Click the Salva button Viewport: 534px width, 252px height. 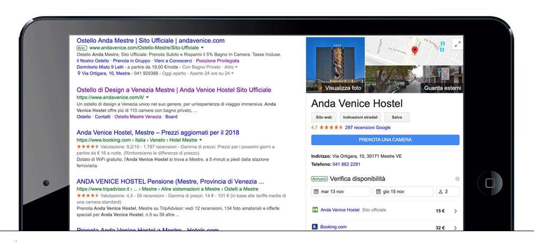pos(397,117)
